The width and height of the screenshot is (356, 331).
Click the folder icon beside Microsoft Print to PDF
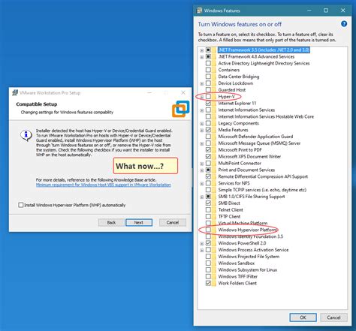click(x=214, y=150)
